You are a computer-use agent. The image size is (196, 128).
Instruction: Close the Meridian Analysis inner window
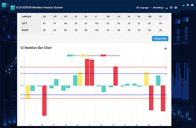coord(176,8)
